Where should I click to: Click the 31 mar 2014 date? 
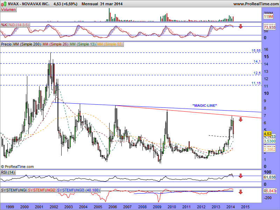coord(111,4)
